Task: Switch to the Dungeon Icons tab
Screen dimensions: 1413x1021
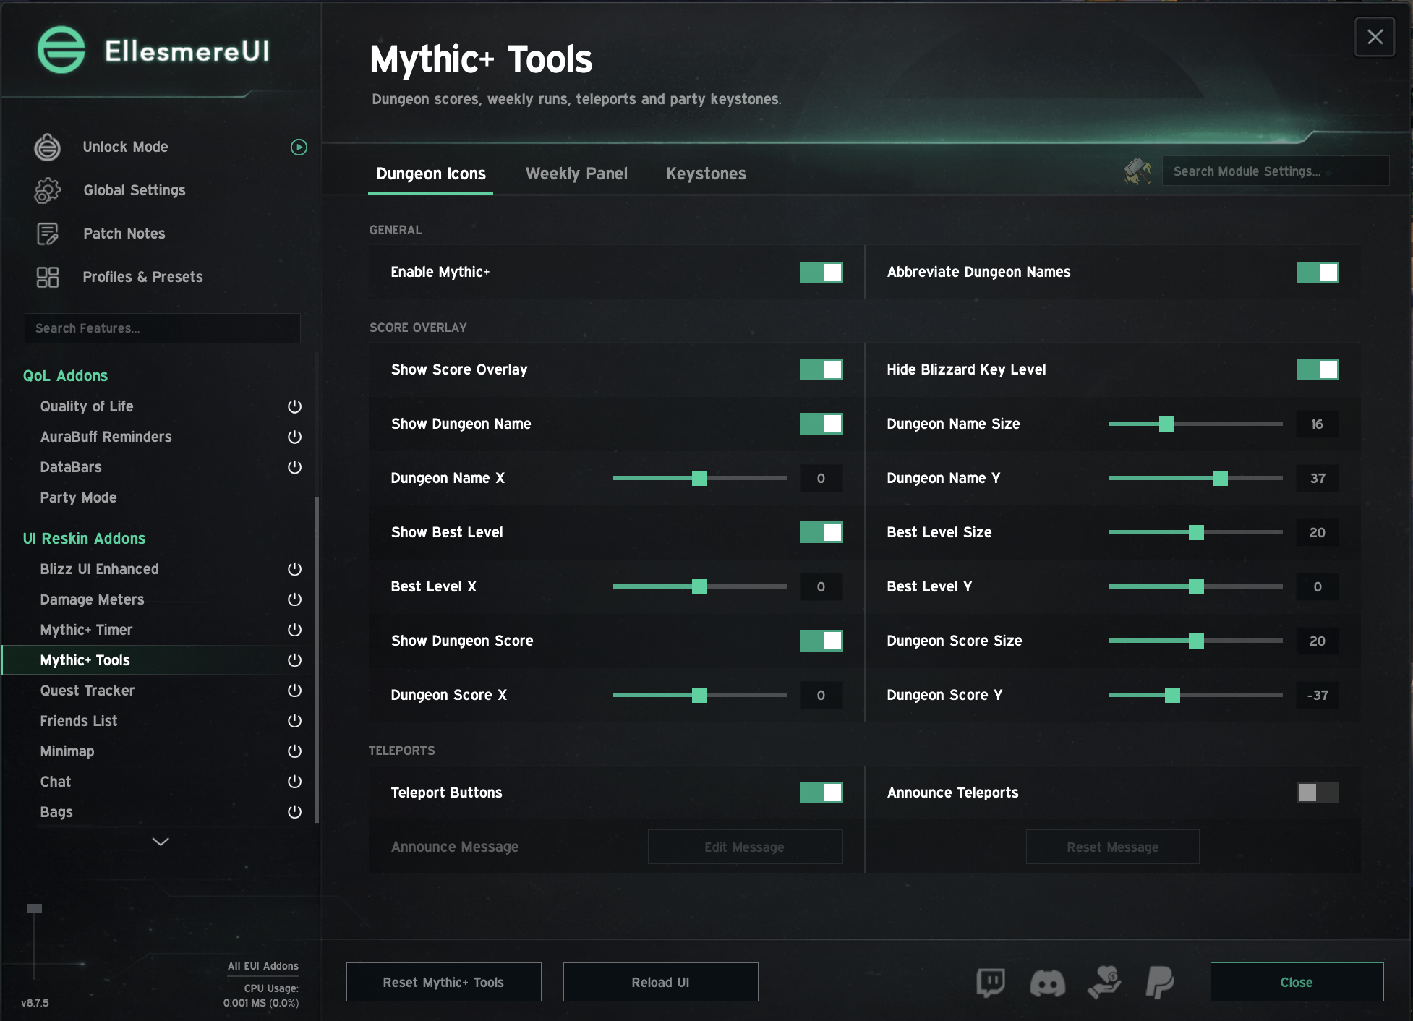Action: 431,174
